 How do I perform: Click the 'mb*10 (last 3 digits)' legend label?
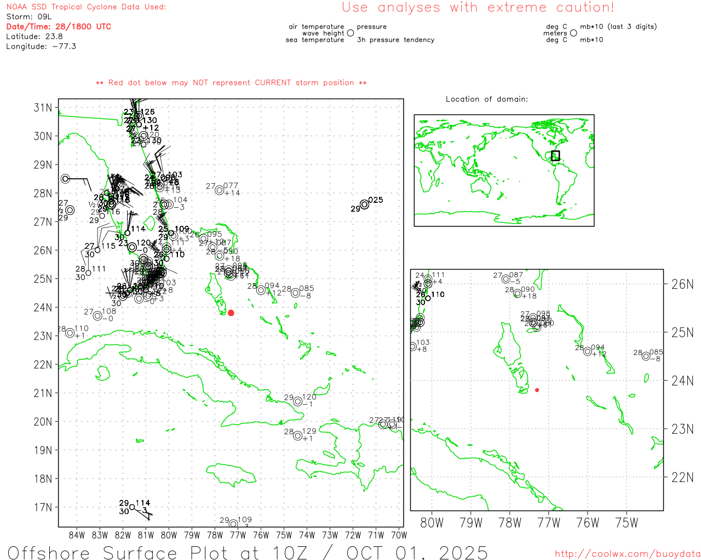tap(618, 26)
